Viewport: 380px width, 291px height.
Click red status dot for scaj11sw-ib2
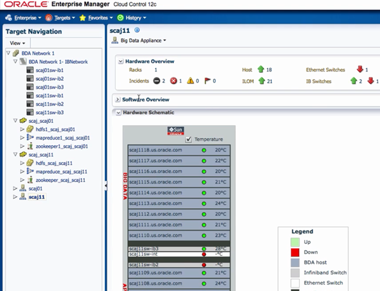[204, 265]
